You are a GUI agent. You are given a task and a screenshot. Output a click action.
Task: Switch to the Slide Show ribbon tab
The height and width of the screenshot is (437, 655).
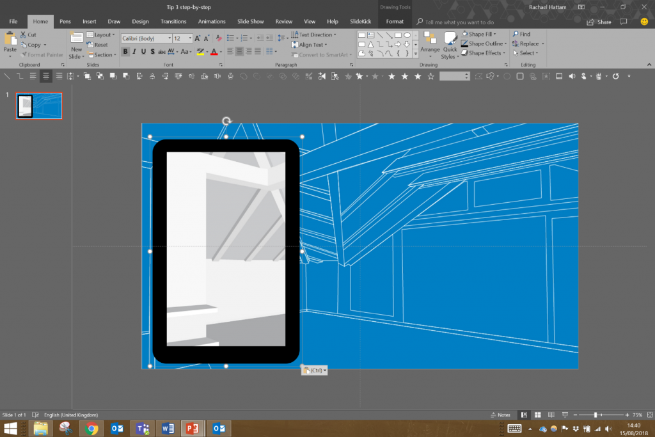(250, 20)
